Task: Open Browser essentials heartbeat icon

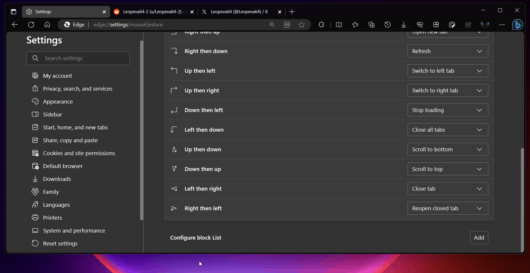Action: tap(420, 25)
